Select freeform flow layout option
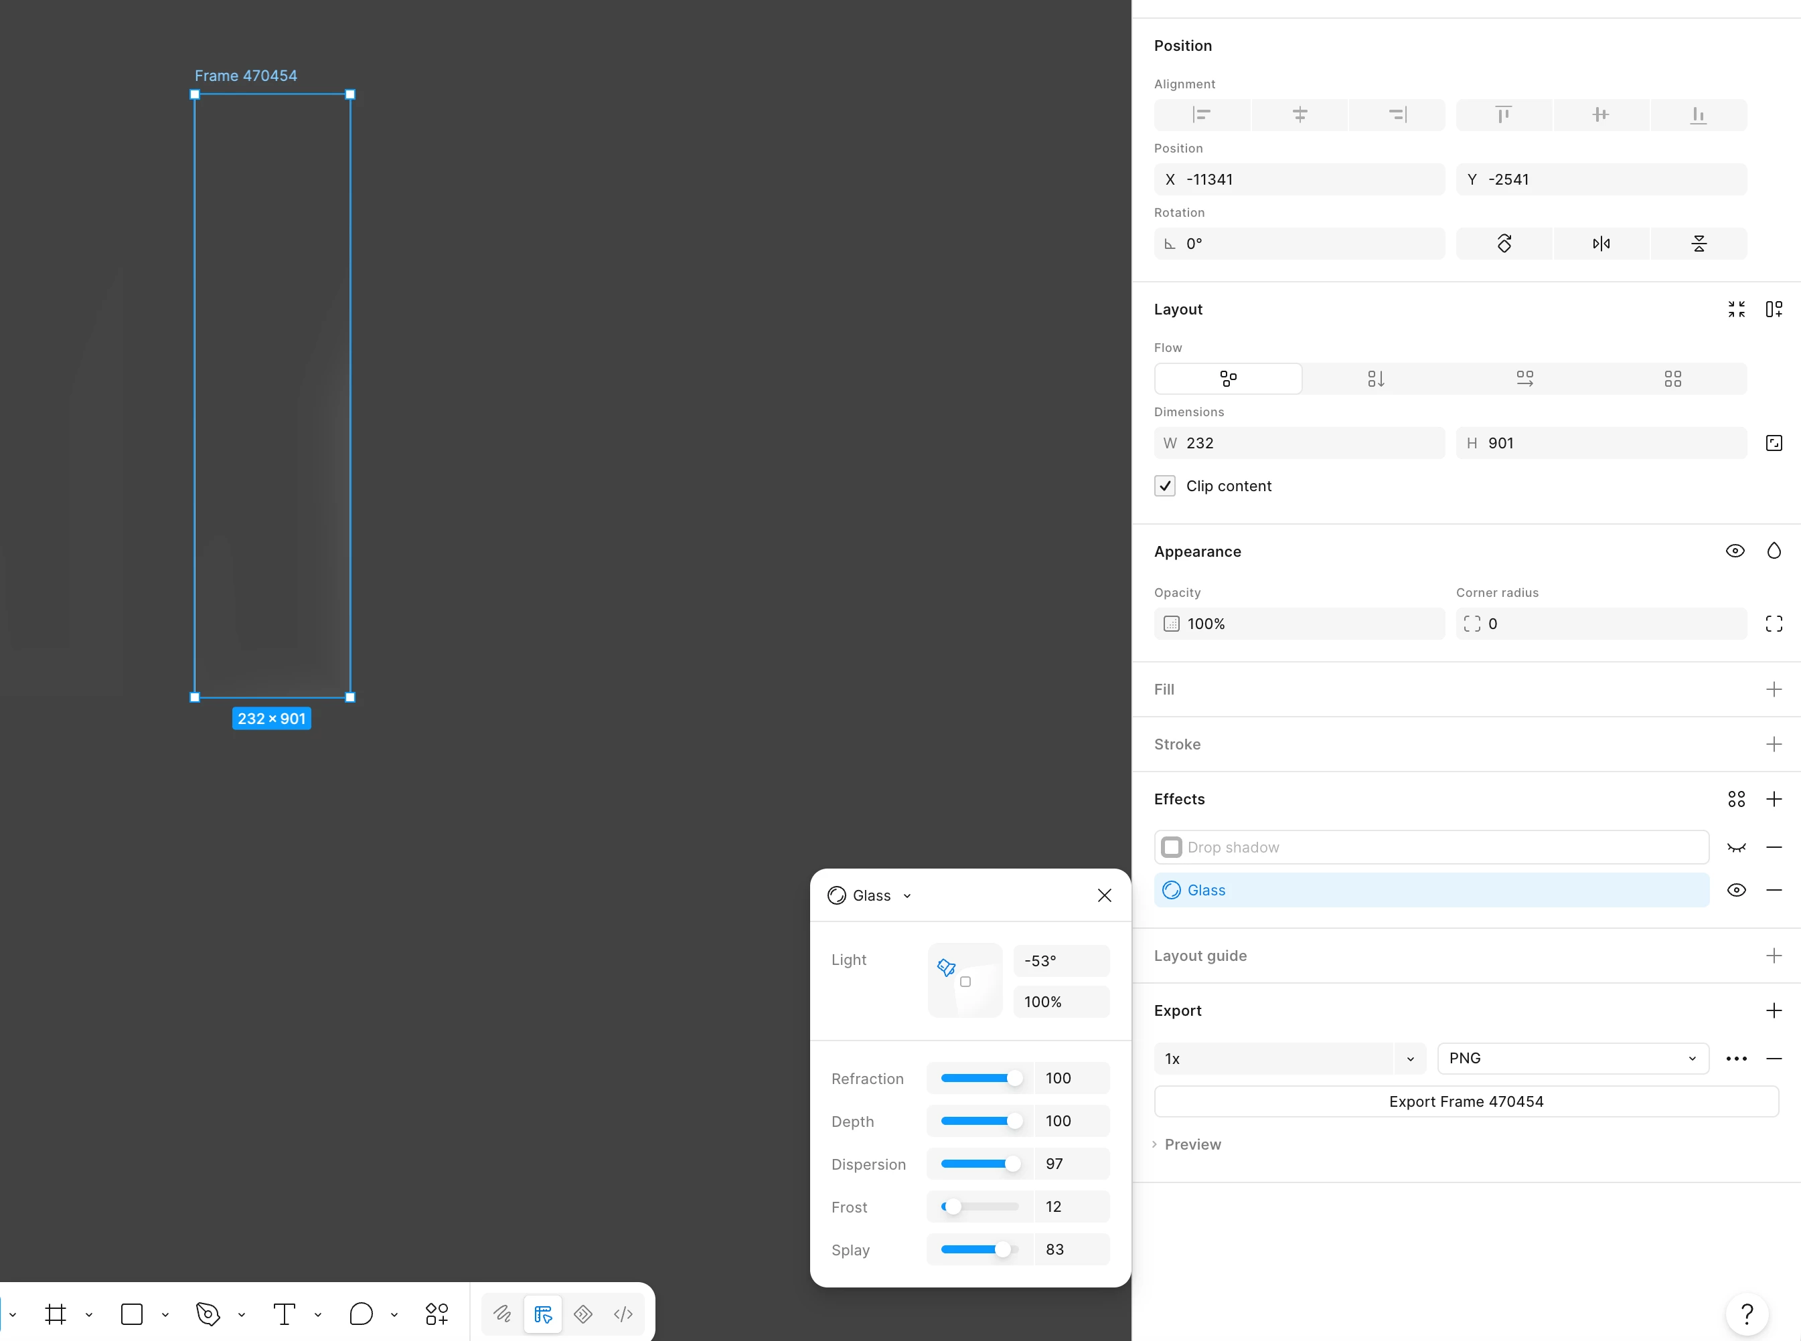 click(1228, 379)
